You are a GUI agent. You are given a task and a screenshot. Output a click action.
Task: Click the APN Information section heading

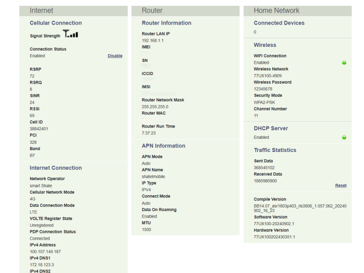click(163, 146)
